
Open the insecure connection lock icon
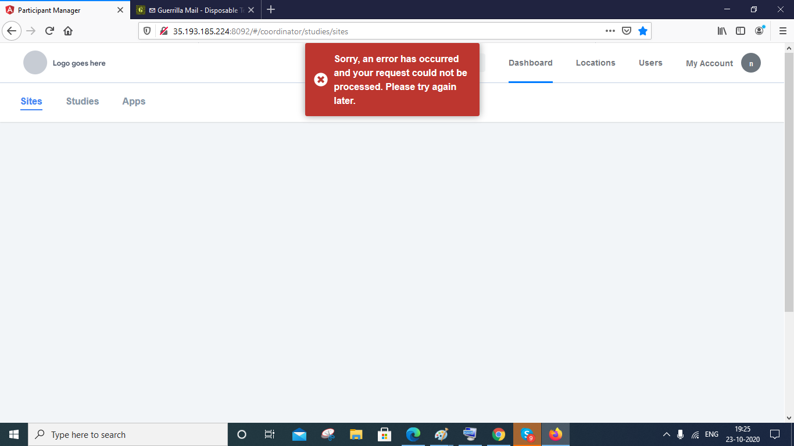[163, 31]
